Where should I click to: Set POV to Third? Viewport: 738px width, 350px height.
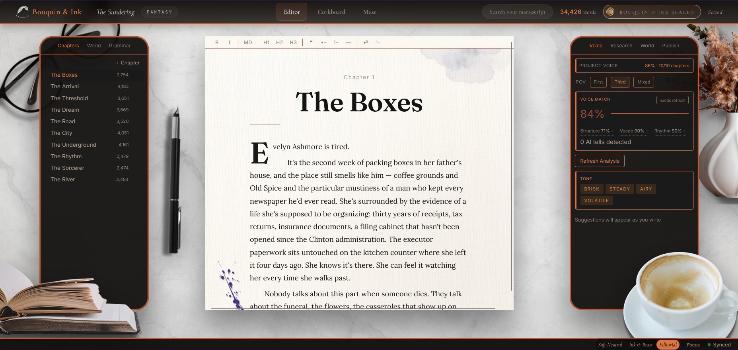pyautogui.click(x=620, y=82)
